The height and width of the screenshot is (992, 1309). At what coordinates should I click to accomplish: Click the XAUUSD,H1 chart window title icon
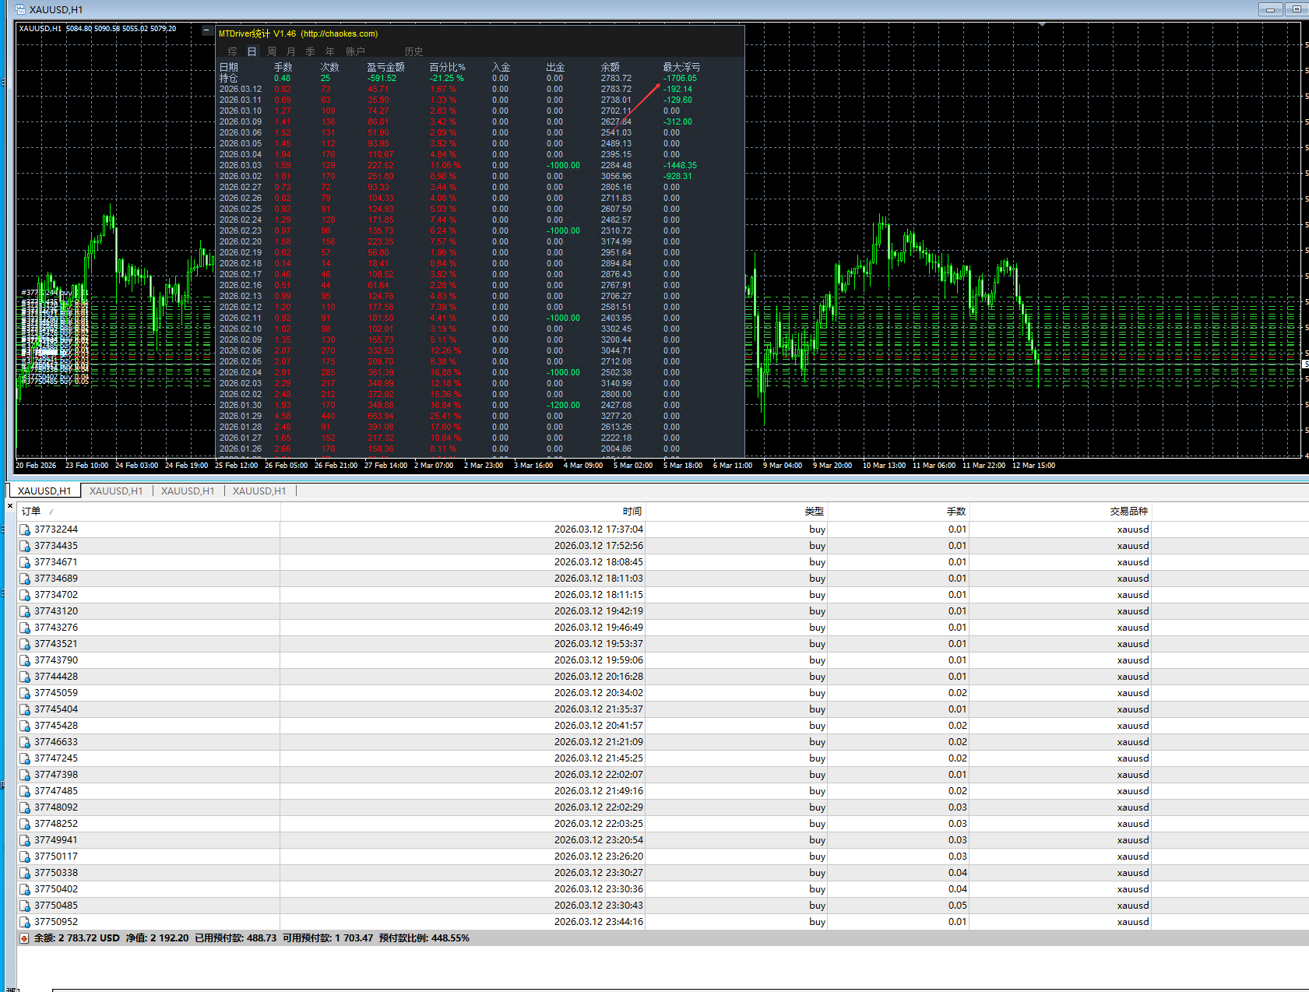coord(20,9)
